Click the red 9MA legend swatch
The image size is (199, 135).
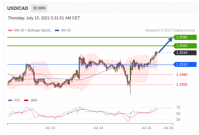point(26,100)
